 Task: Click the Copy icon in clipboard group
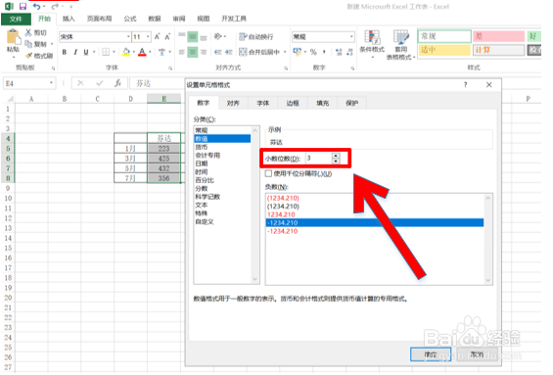coord(28,44)
